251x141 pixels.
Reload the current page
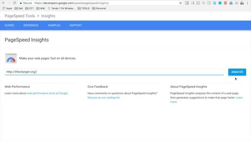click(x=15, y=3)
